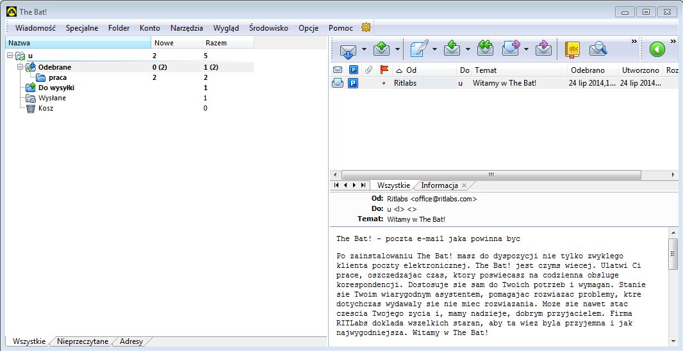
Task: Close the Informacja tab
Action: pyautogui.click(x=465, y=185)
